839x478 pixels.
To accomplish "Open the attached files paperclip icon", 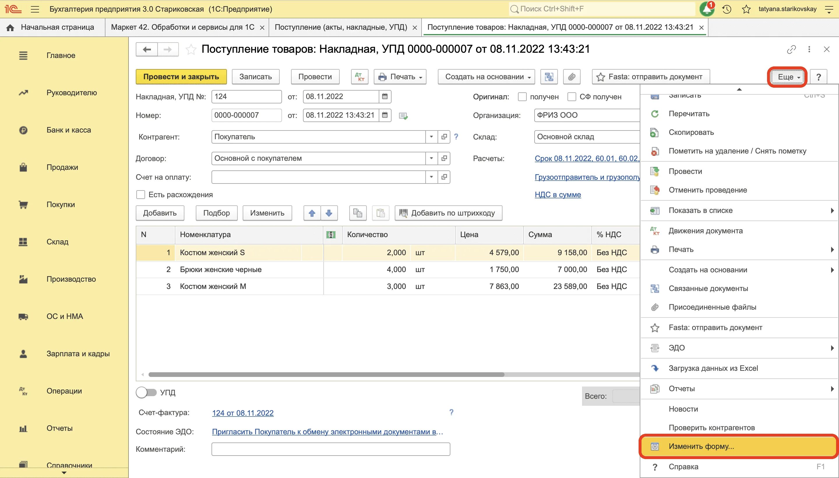I will tap(572, 77).
